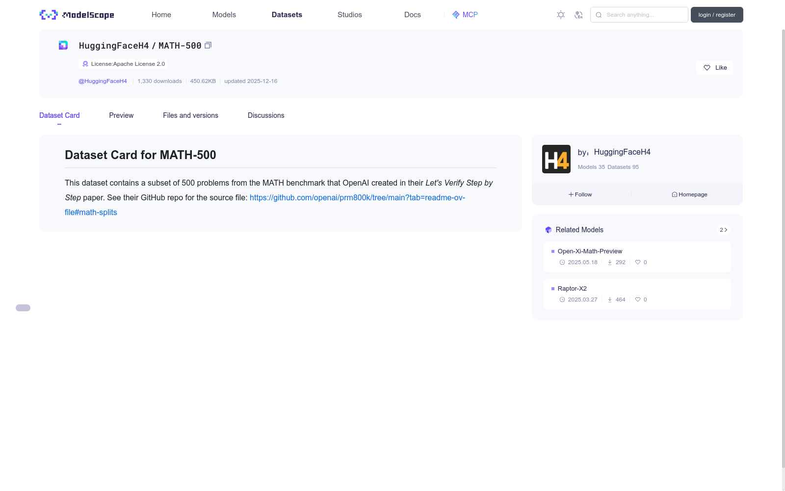Open the @HuggingFaceH4 profile link
The height and width of the screenshot is (491, 785).
tap(103, 81)
